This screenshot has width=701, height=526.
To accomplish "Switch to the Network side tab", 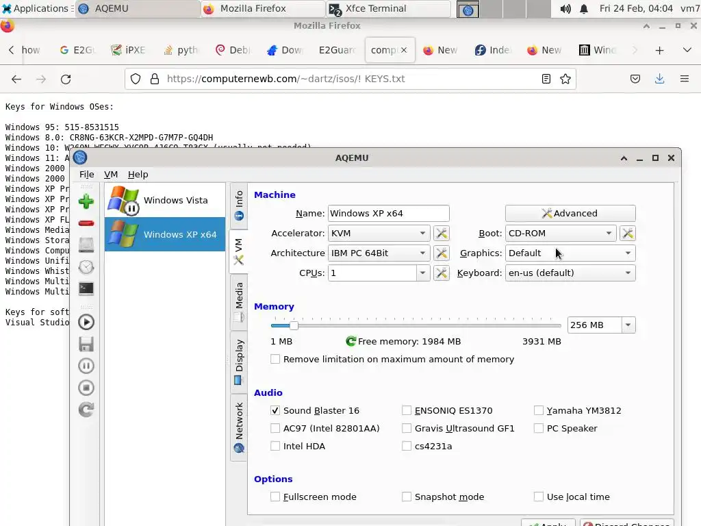I will 239,427.
